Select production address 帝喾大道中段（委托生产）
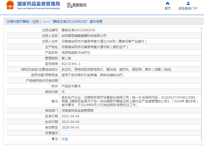The height and width of the screenshot is (147, 204). click(x=95, y=47)
